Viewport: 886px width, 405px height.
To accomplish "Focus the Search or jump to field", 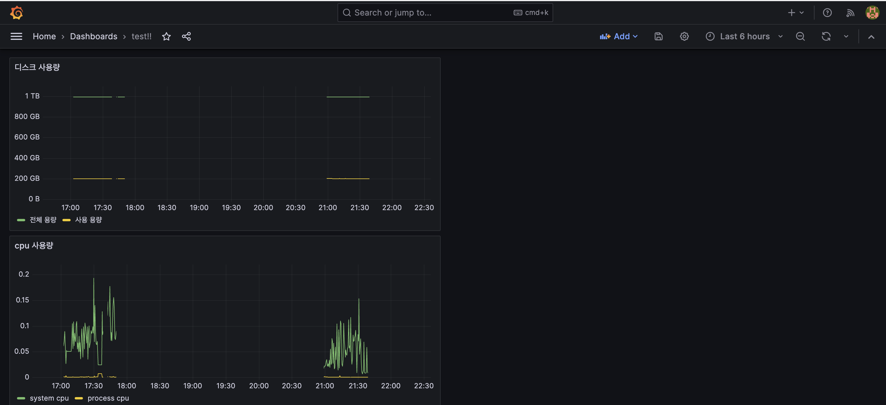I will pyautogui.click(x=445, y=13).
